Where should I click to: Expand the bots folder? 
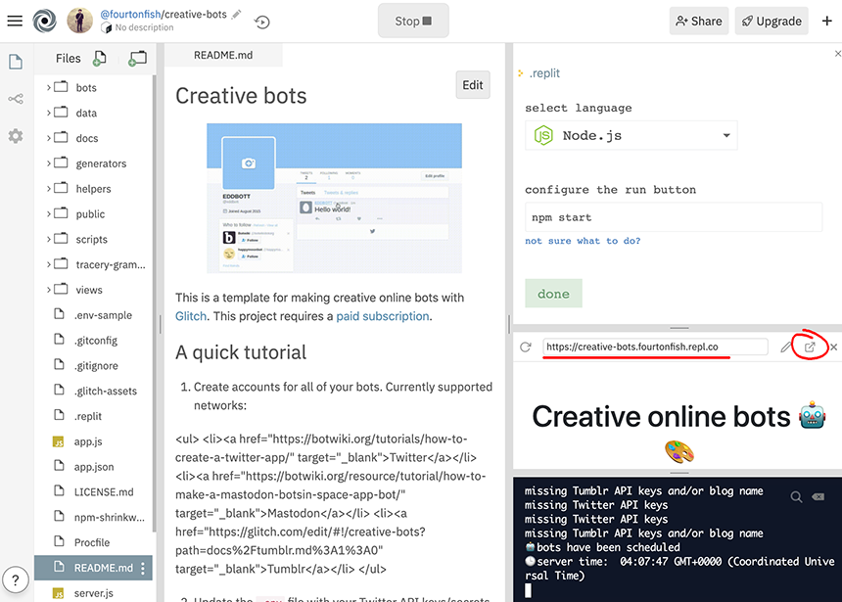(48, 87)
